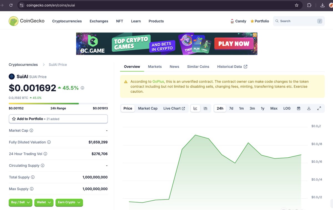Image resolution: width=333 pixels, height=210 pixels.
Task: Select the 3m time range
Action: click(252, 108)
